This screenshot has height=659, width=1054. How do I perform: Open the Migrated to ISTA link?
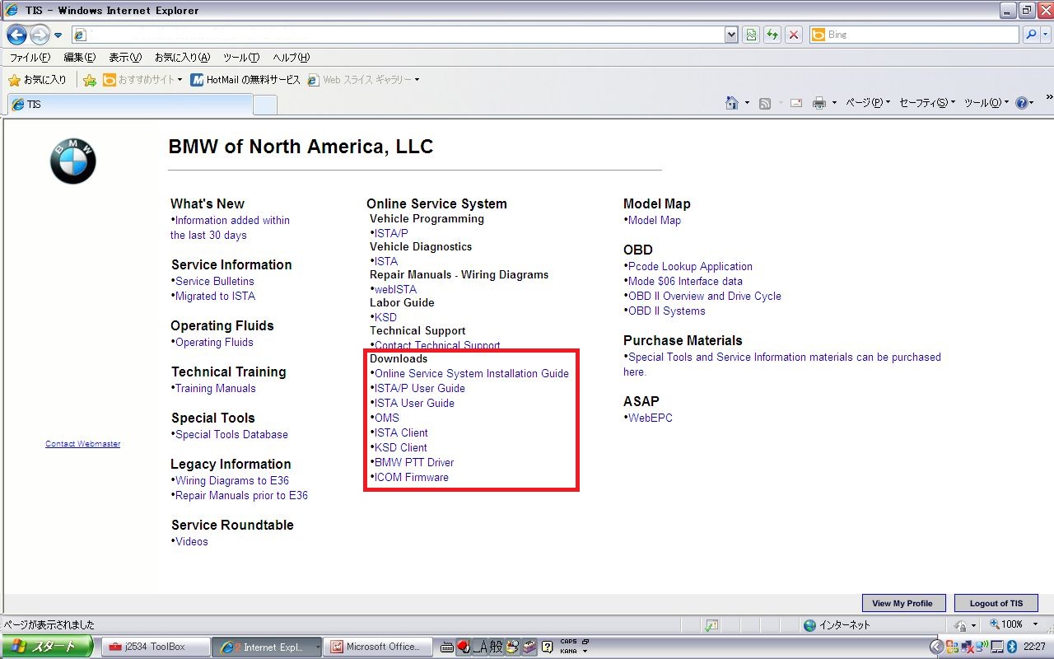coord(215,296)
